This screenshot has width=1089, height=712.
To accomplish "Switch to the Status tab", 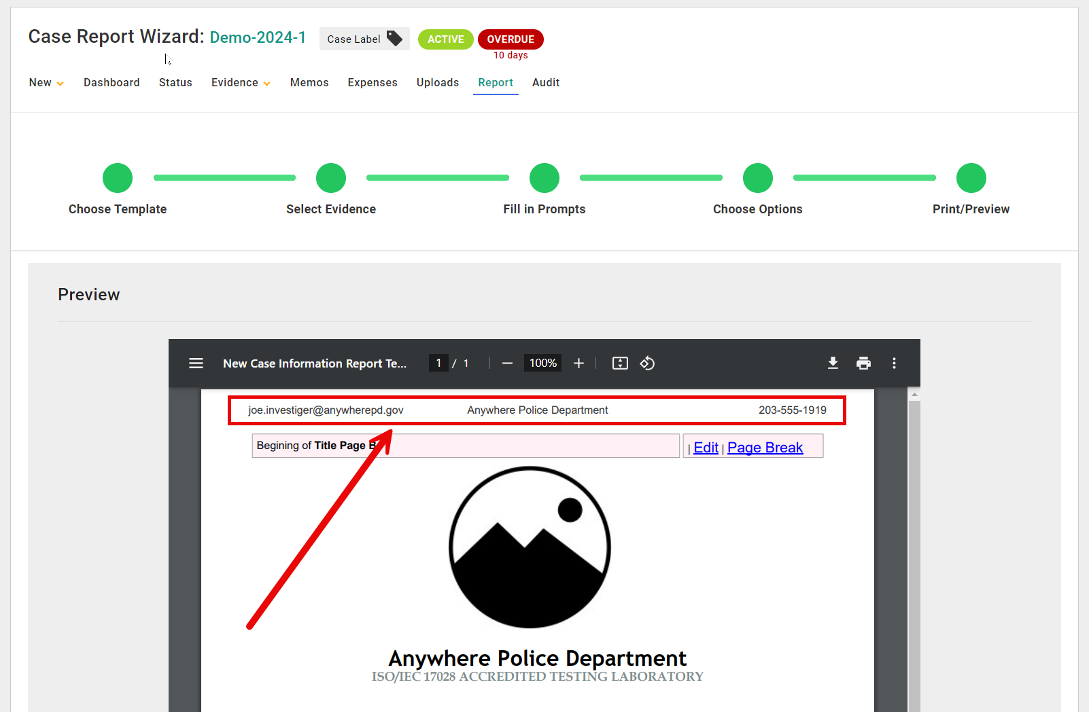I will tap(175, 83).
